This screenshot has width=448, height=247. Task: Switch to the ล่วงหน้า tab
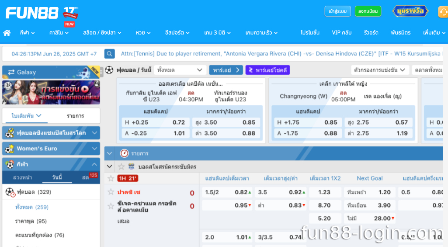(x=22, y=177)
